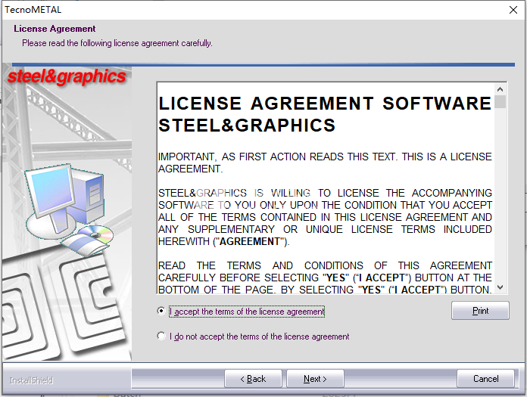Click the license text scroll down arrow
The height and width of the screenshot is (397, 527).
[x=500, y=287]
